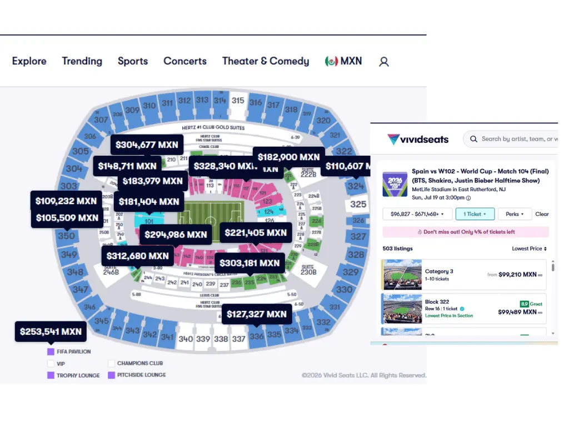This screenshot has height=427, width=569.
Task: Toggle the VIP legend checkbox
Action: (x=51, y=364)
